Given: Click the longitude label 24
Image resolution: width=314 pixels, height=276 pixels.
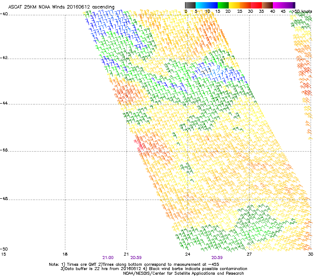Looking at the screenshot, I should coord(188,254).
